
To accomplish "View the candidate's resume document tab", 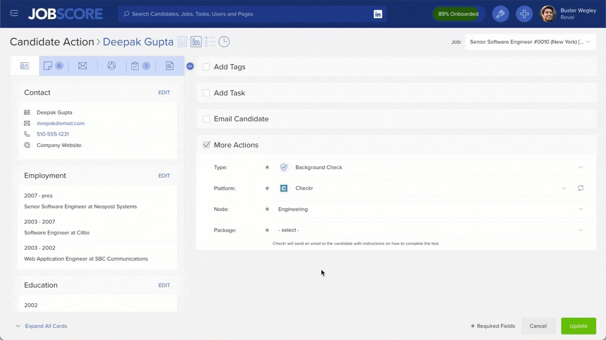I will pos(169,66).
